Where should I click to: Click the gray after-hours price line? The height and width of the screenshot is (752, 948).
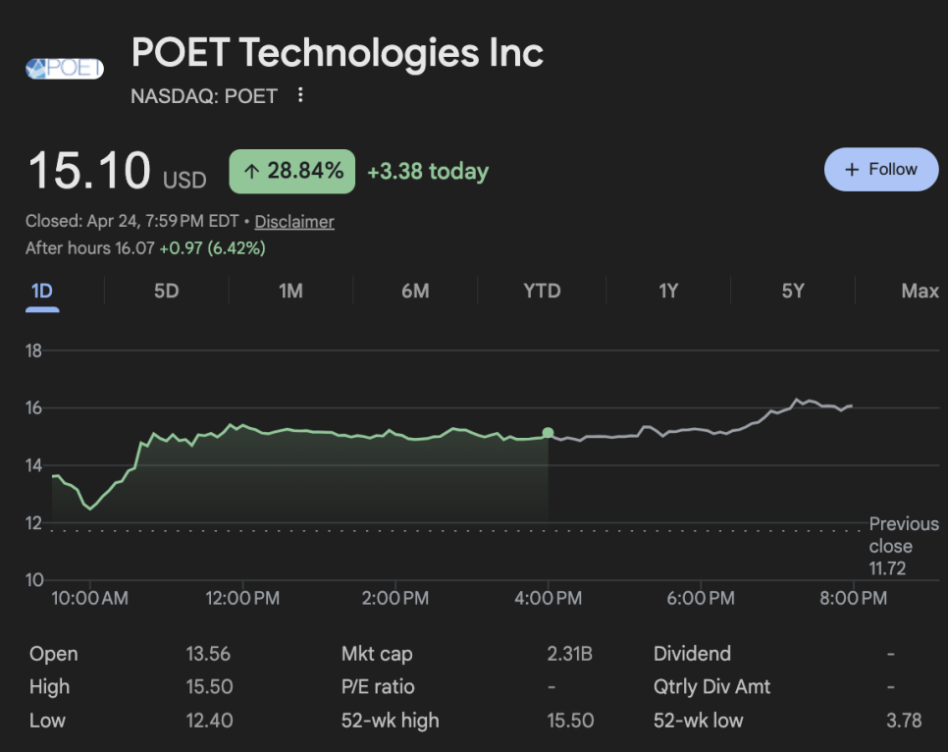click(x=707, y=429)
